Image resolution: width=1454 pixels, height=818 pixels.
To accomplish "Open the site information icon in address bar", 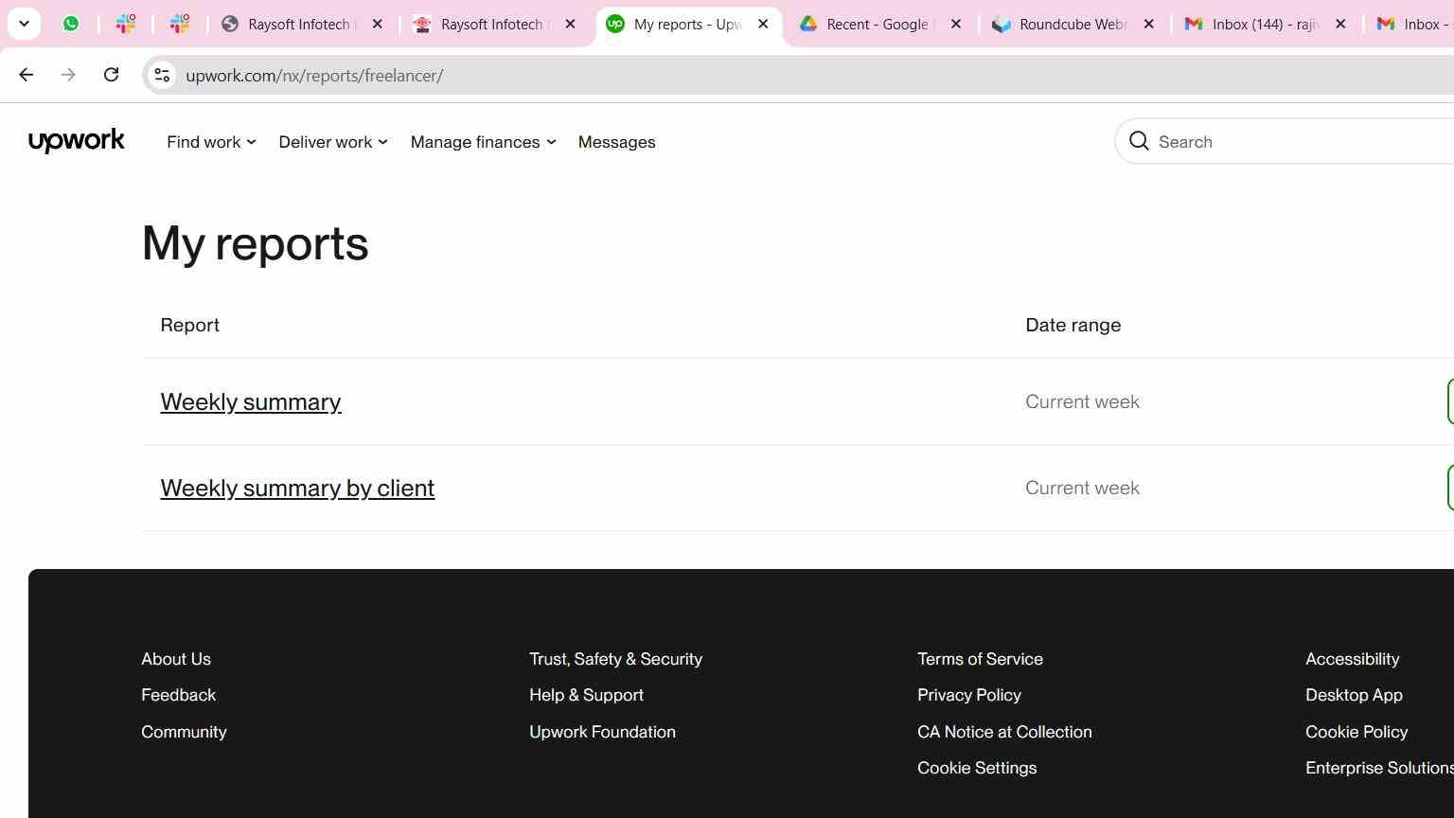I will [162, 75].
